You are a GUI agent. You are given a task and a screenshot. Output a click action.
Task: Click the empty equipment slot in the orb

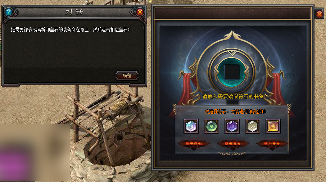pos(232,72)
